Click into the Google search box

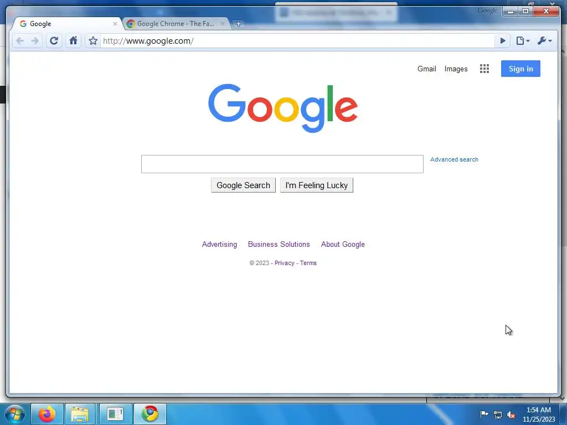point(282,164)
